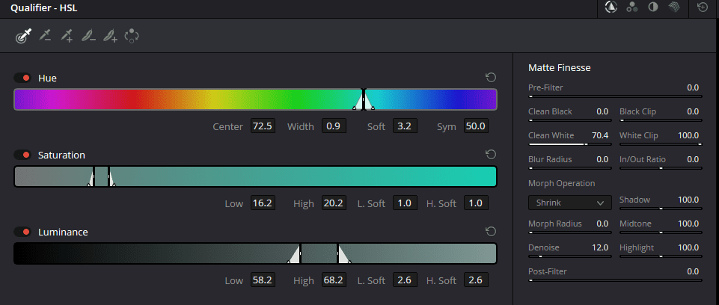Viewport: 719px width, 305px height.
Task: Click the Pre-Filter slider
Action: point(615,96)
